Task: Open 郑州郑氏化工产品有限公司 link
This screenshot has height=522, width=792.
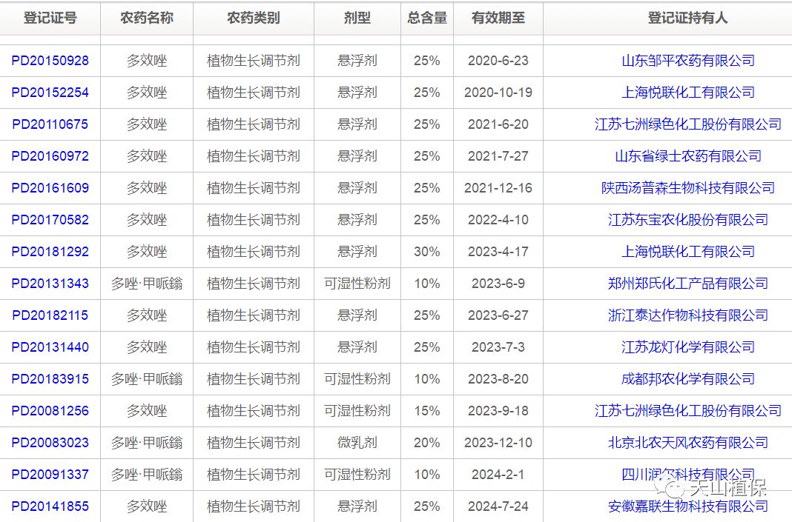Action: tap(687, 284)
